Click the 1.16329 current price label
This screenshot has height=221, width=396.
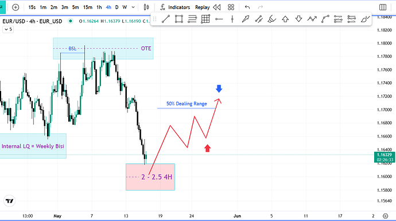(385, 157)
